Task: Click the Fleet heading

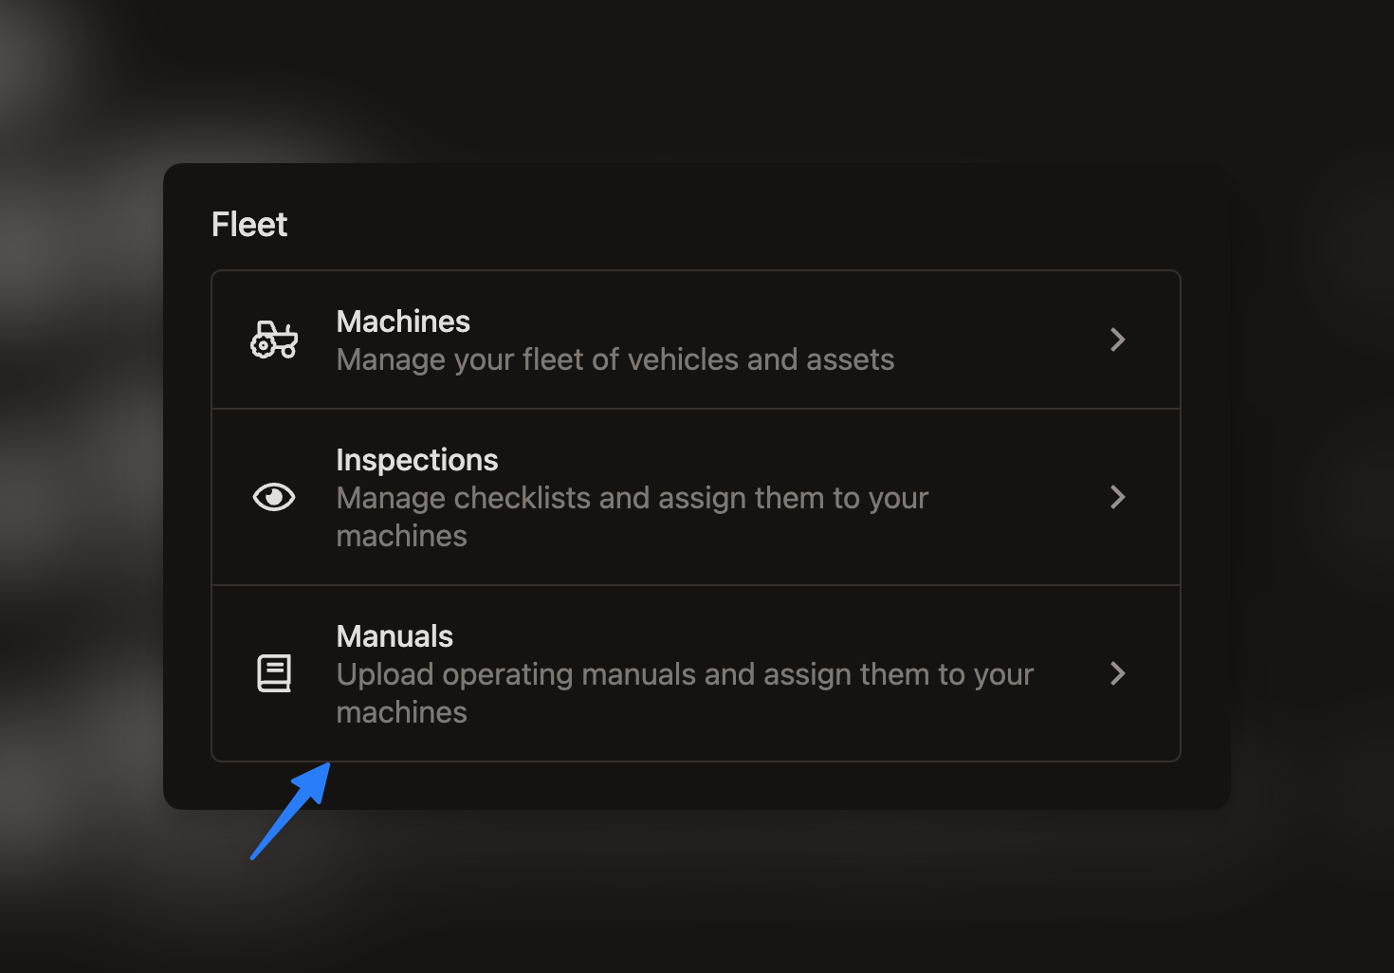Action: pos(249,225)
